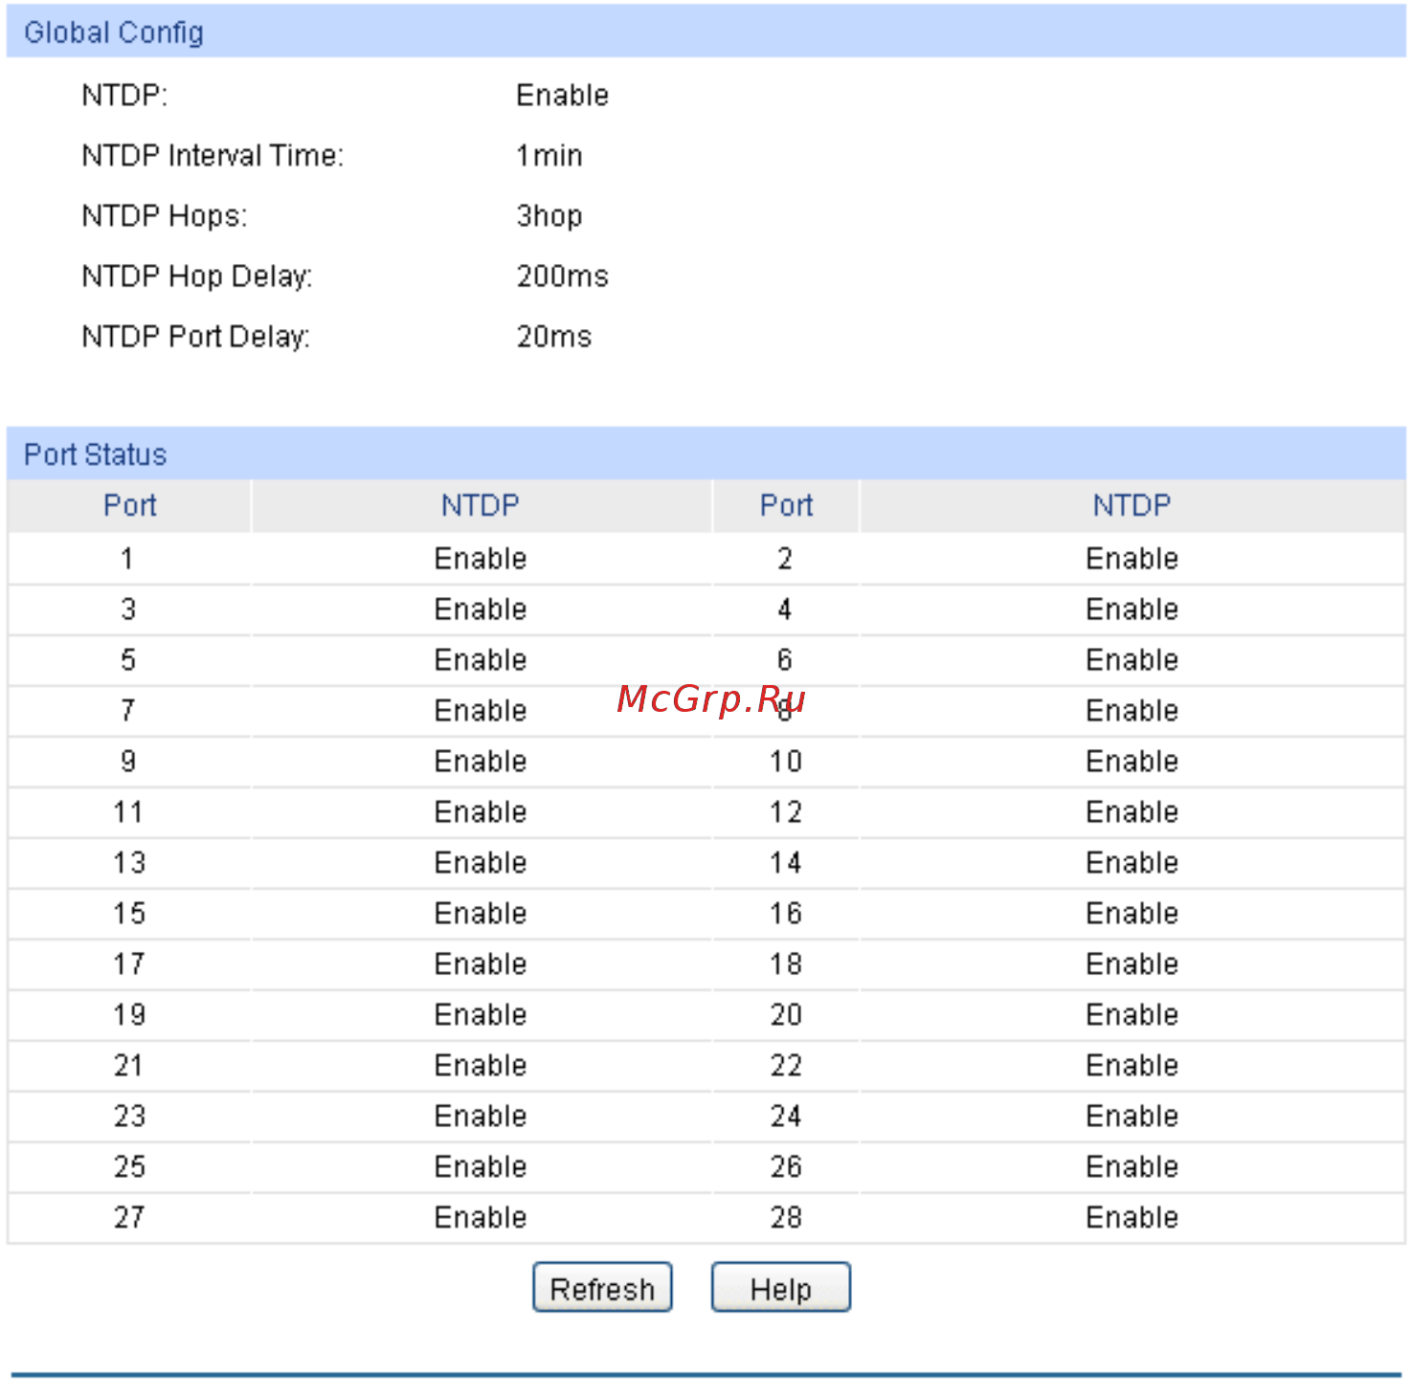Select port number 10 cell
The width and height of the screenshot is (1412, 1395).
coord(786,761)
